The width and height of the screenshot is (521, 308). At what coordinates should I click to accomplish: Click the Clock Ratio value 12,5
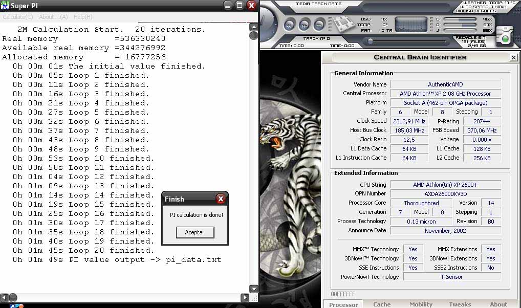click(409, 140)
